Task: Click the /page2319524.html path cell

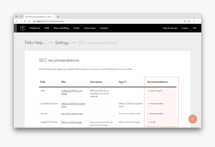Action: click(x=49, y=122)
